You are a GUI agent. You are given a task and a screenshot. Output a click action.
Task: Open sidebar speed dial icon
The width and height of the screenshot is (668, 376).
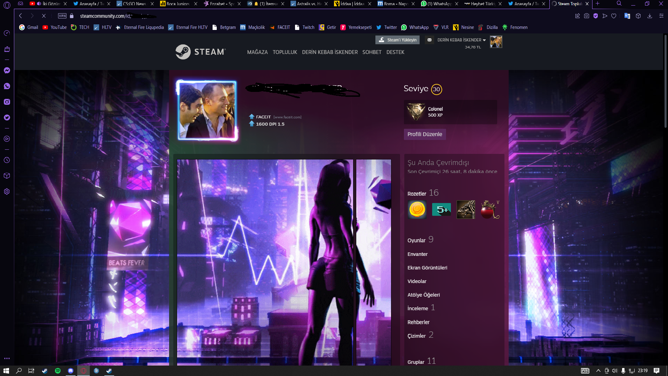pos(7,33)
